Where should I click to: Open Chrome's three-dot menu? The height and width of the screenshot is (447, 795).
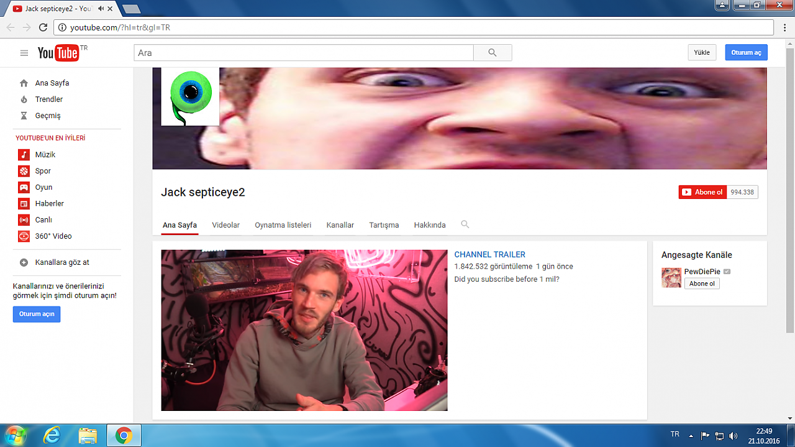click(786, 27)
